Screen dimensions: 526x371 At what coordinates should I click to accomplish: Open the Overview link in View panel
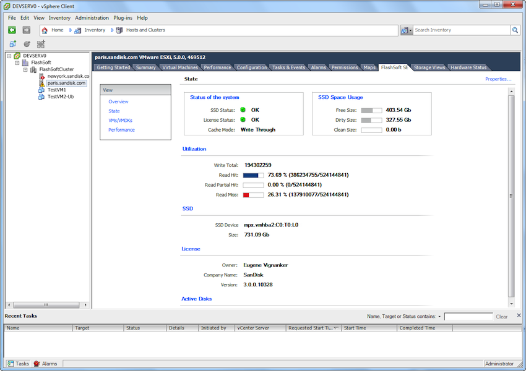[118, 101]
